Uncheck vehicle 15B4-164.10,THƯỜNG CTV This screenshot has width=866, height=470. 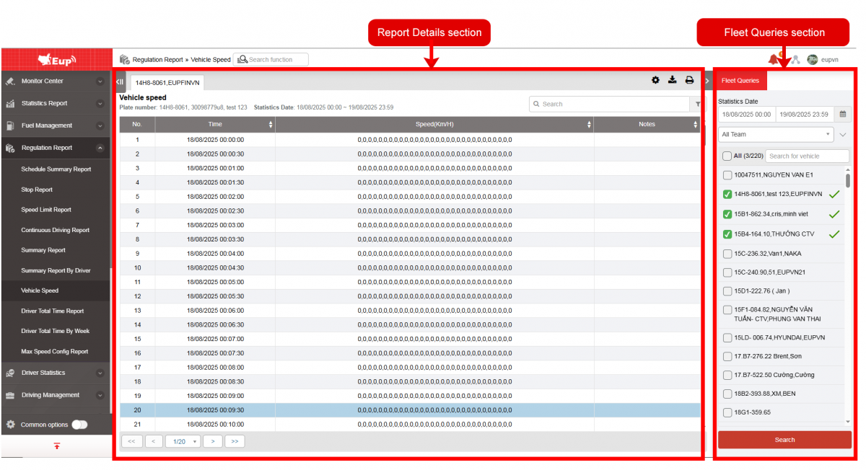click(727, 234)
